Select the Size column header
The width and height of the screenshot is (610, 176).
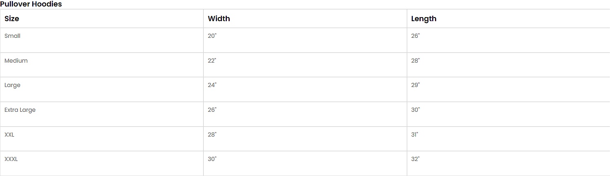click(x=12, y=19)
